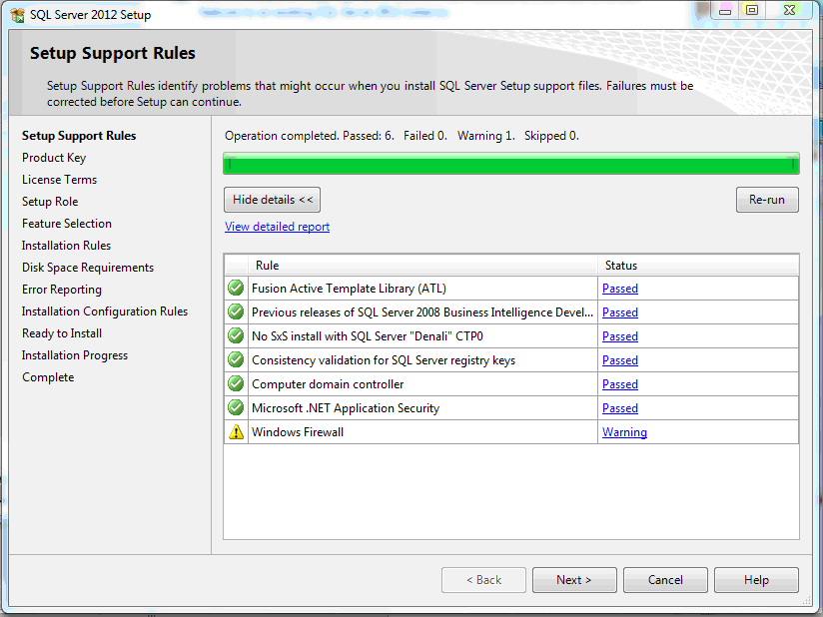Cancel the SQL Server setup
Screen dimensions: 823x617
coord(665,580)
